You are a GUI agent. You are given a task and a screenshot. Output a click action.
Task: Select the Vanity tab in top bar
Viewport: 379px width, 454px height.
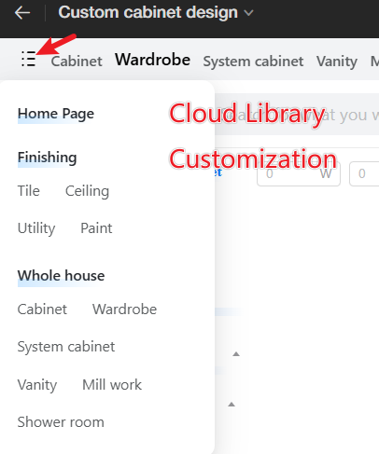pos(337,62)
